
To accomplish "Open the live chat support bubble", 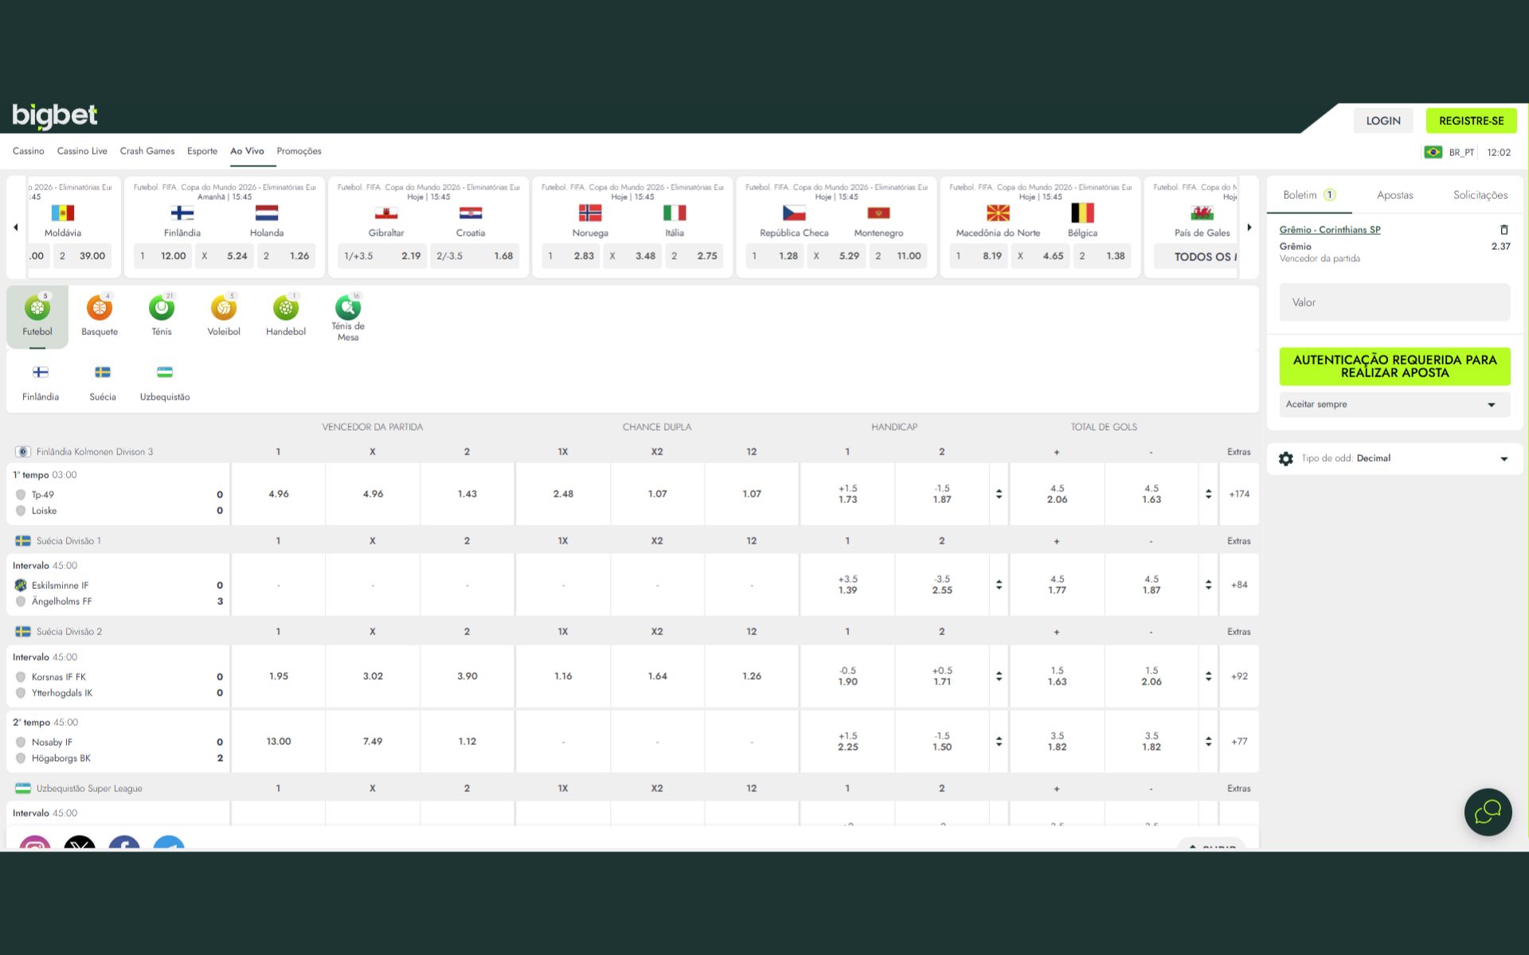I will [x=1488, y=812].
